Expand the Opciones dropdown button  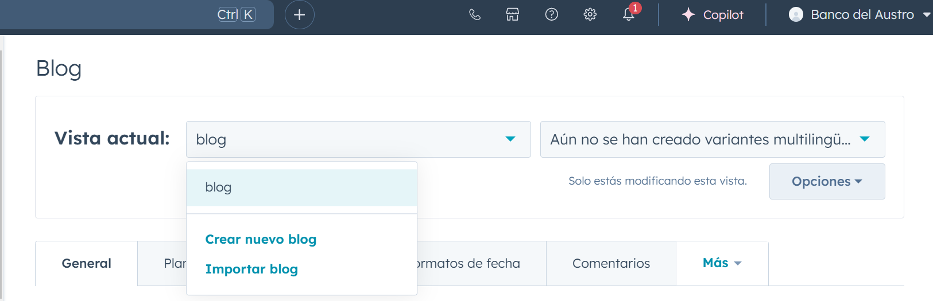tap(827, 181)
